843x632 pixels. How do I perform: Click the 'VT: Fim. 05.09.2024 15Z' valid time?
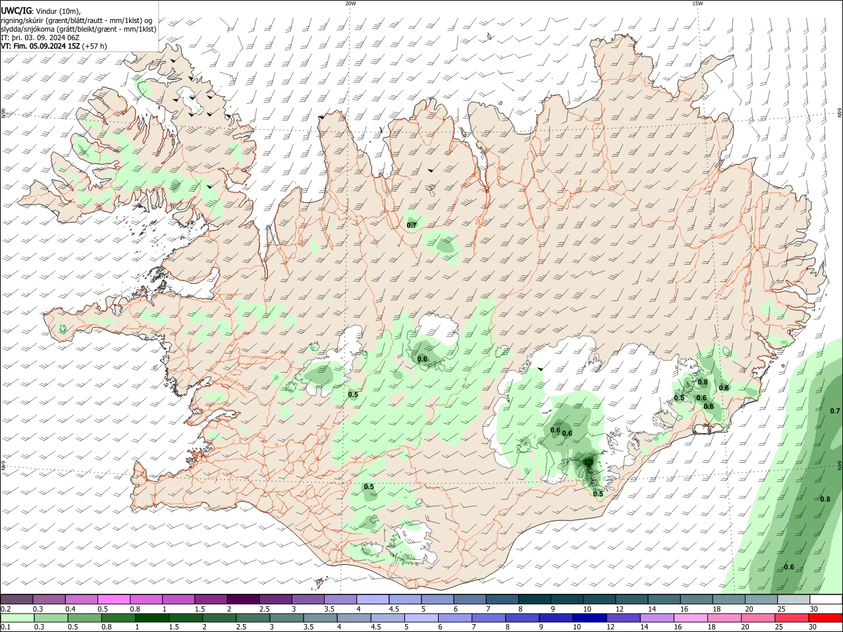(x=41, y=46)
